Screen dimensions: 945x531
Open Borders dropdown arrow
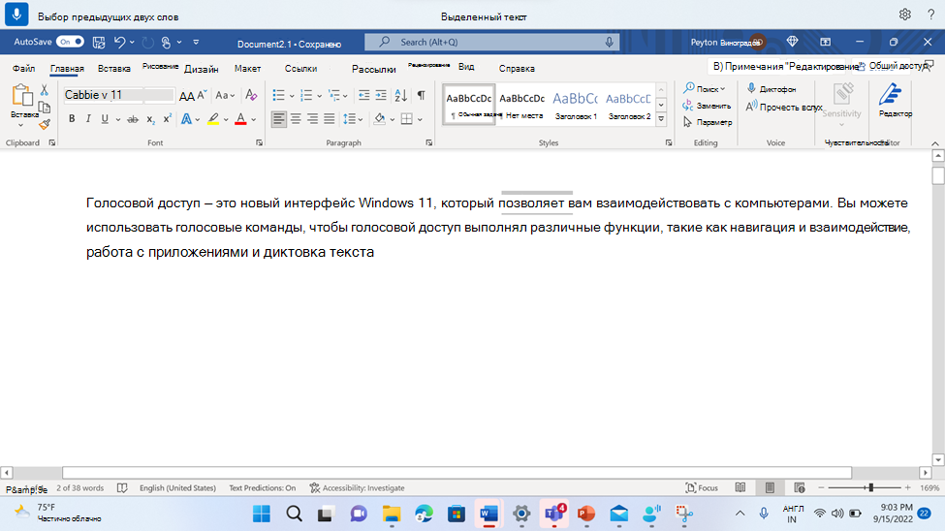(x=420, y=119)
